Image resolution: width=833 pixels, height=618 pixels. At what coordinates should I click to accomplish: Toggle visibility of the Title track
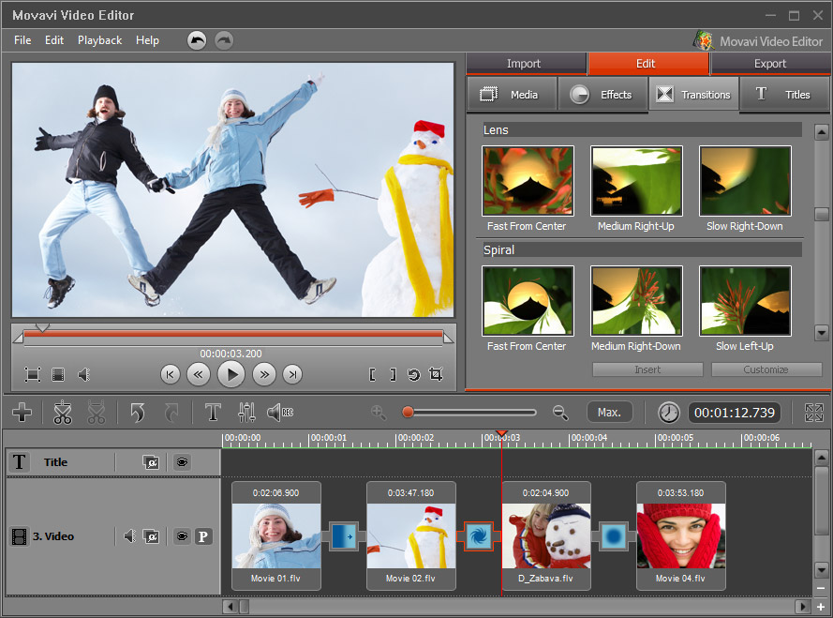(x=181, y=461)
